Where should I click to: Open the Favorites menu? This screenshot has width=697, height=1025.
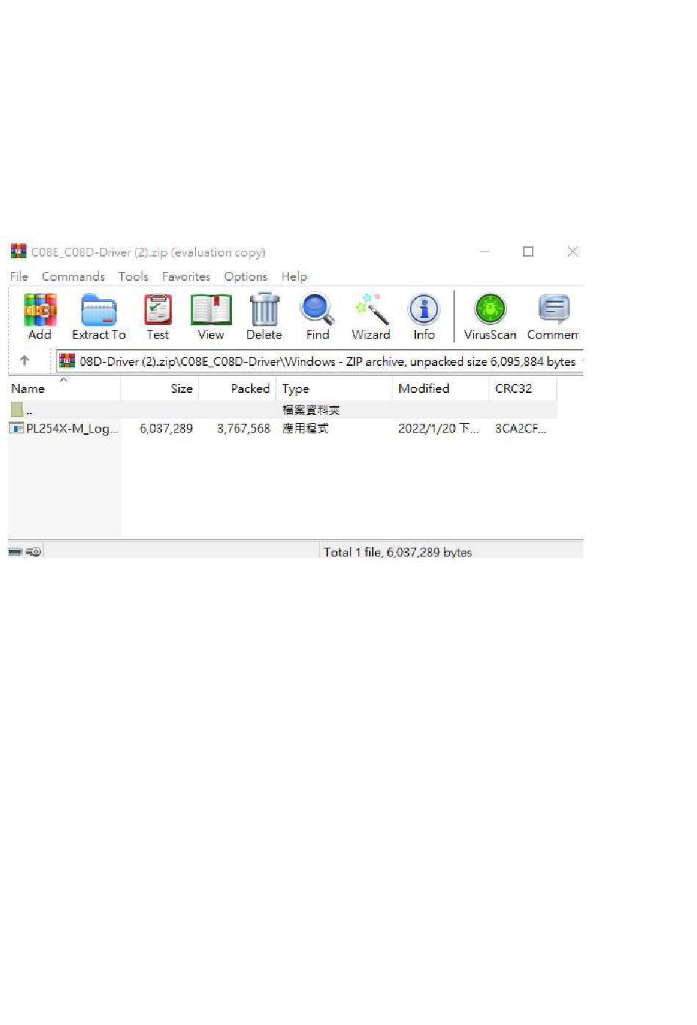[x=186, y=276]
